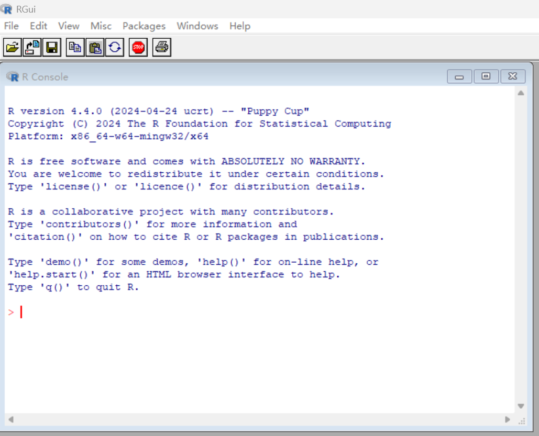Open the File menu
Screen dimensions: 539x436
pos(12,26)
